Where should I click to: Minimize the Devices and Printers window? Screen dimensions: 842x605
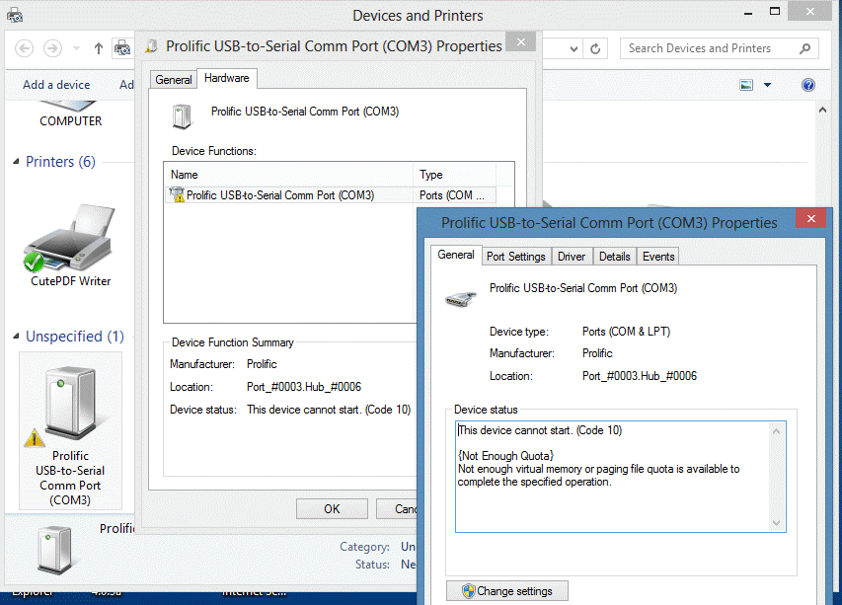748,13
